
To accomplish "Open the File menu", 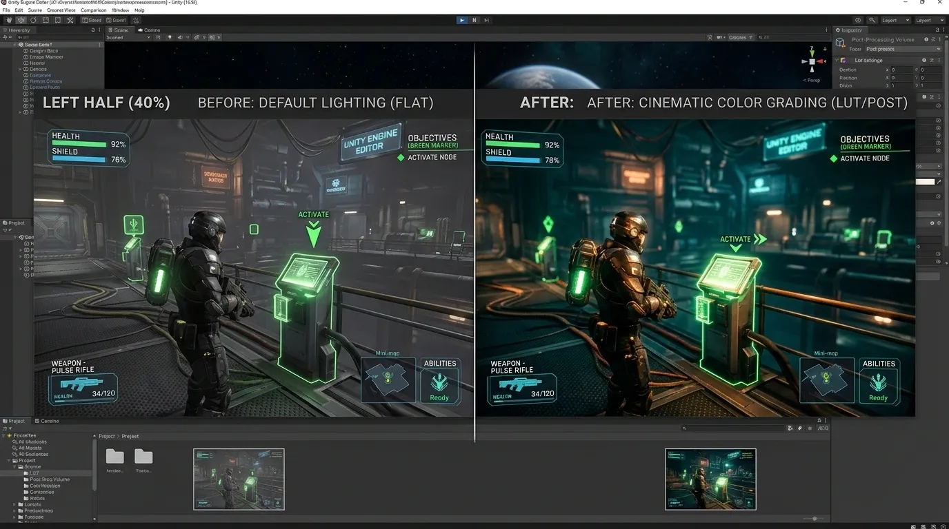I will pyautogui.click(x=6, y=10).
